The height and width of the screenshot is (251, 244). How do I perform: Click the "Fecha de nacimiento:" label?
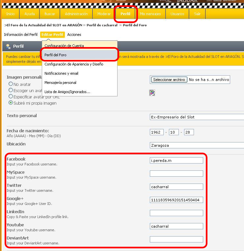point(28,131)
